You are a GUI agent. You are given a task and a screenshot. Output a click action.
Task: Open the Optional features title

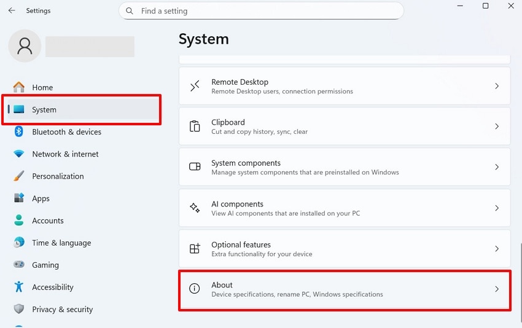[241, 244]
